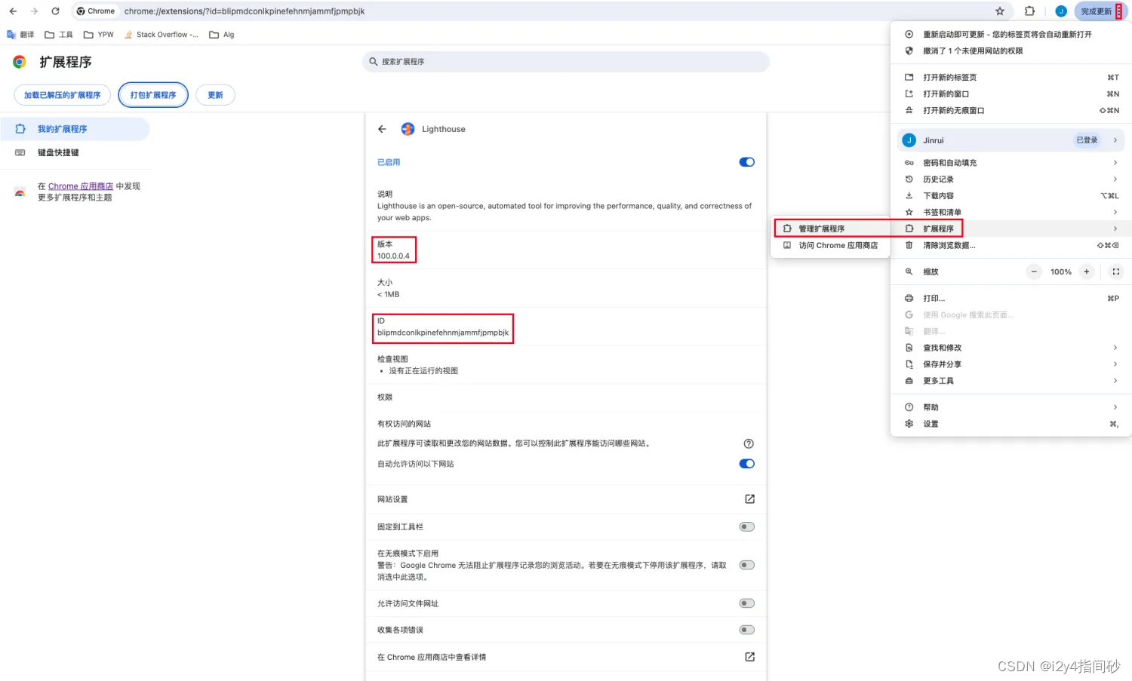
Task: Expand 查找和修改 submenu
Action: (x=1011, y=348)
